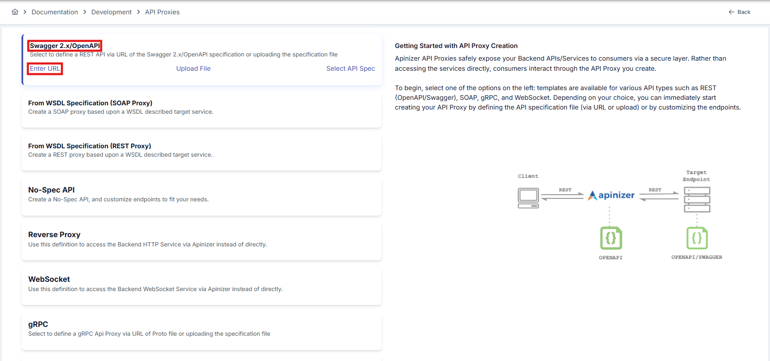Screen dimensions: 770x361
Task: Click the Getting Started with API Proxy Creation heading
Action: [456, 45]
